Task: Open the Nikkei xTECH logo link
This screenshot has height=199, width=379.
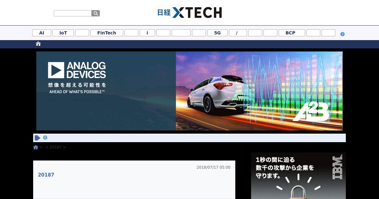Action: [189, 13]
